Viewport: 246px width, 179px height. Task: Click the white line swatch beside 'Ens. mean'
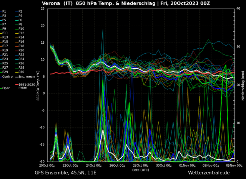[17, 77]
